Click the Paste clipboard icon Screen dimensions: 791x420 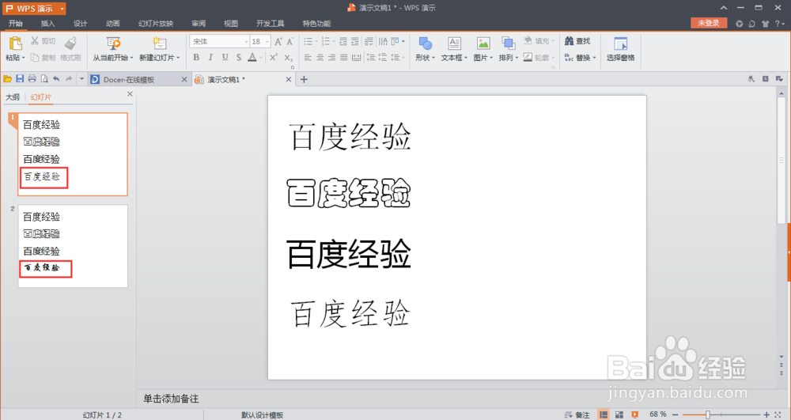click(x=16, y=44)
